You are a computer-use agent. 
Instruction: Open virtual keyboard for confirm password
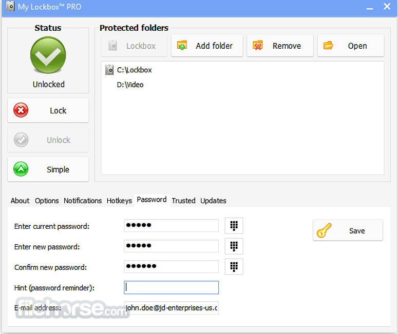coord(234,267)
